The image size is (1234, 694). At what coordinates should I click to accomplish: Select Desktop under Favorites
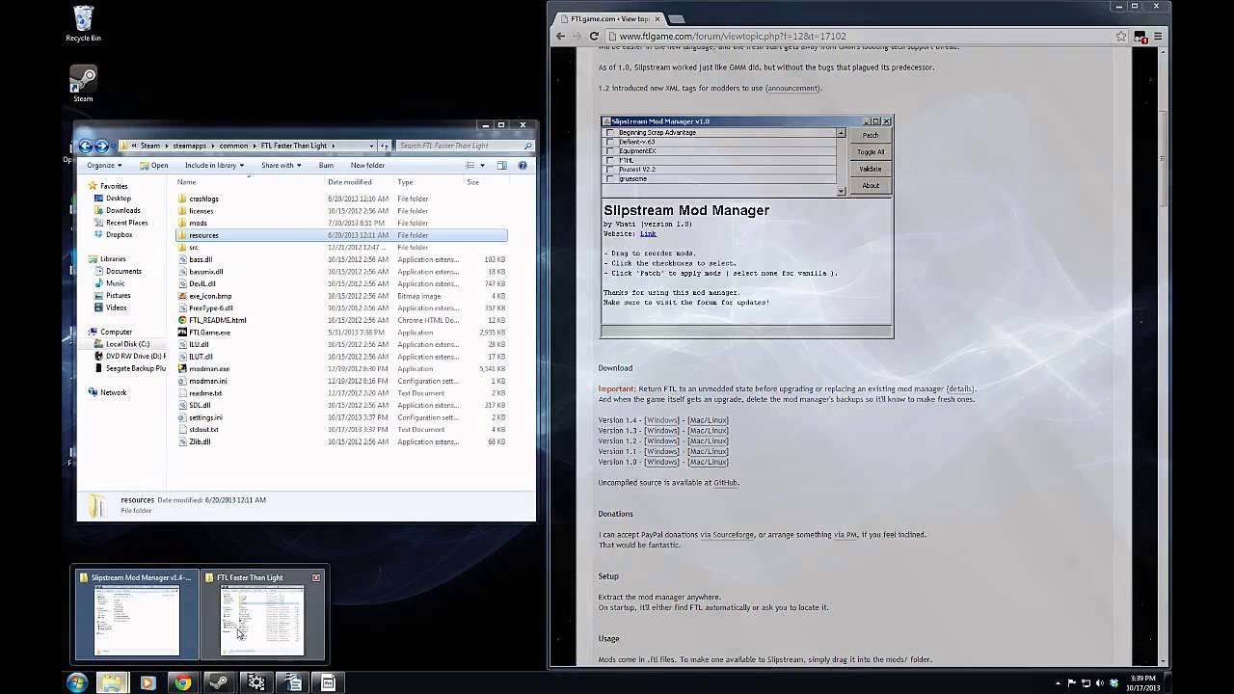(119, 198)
